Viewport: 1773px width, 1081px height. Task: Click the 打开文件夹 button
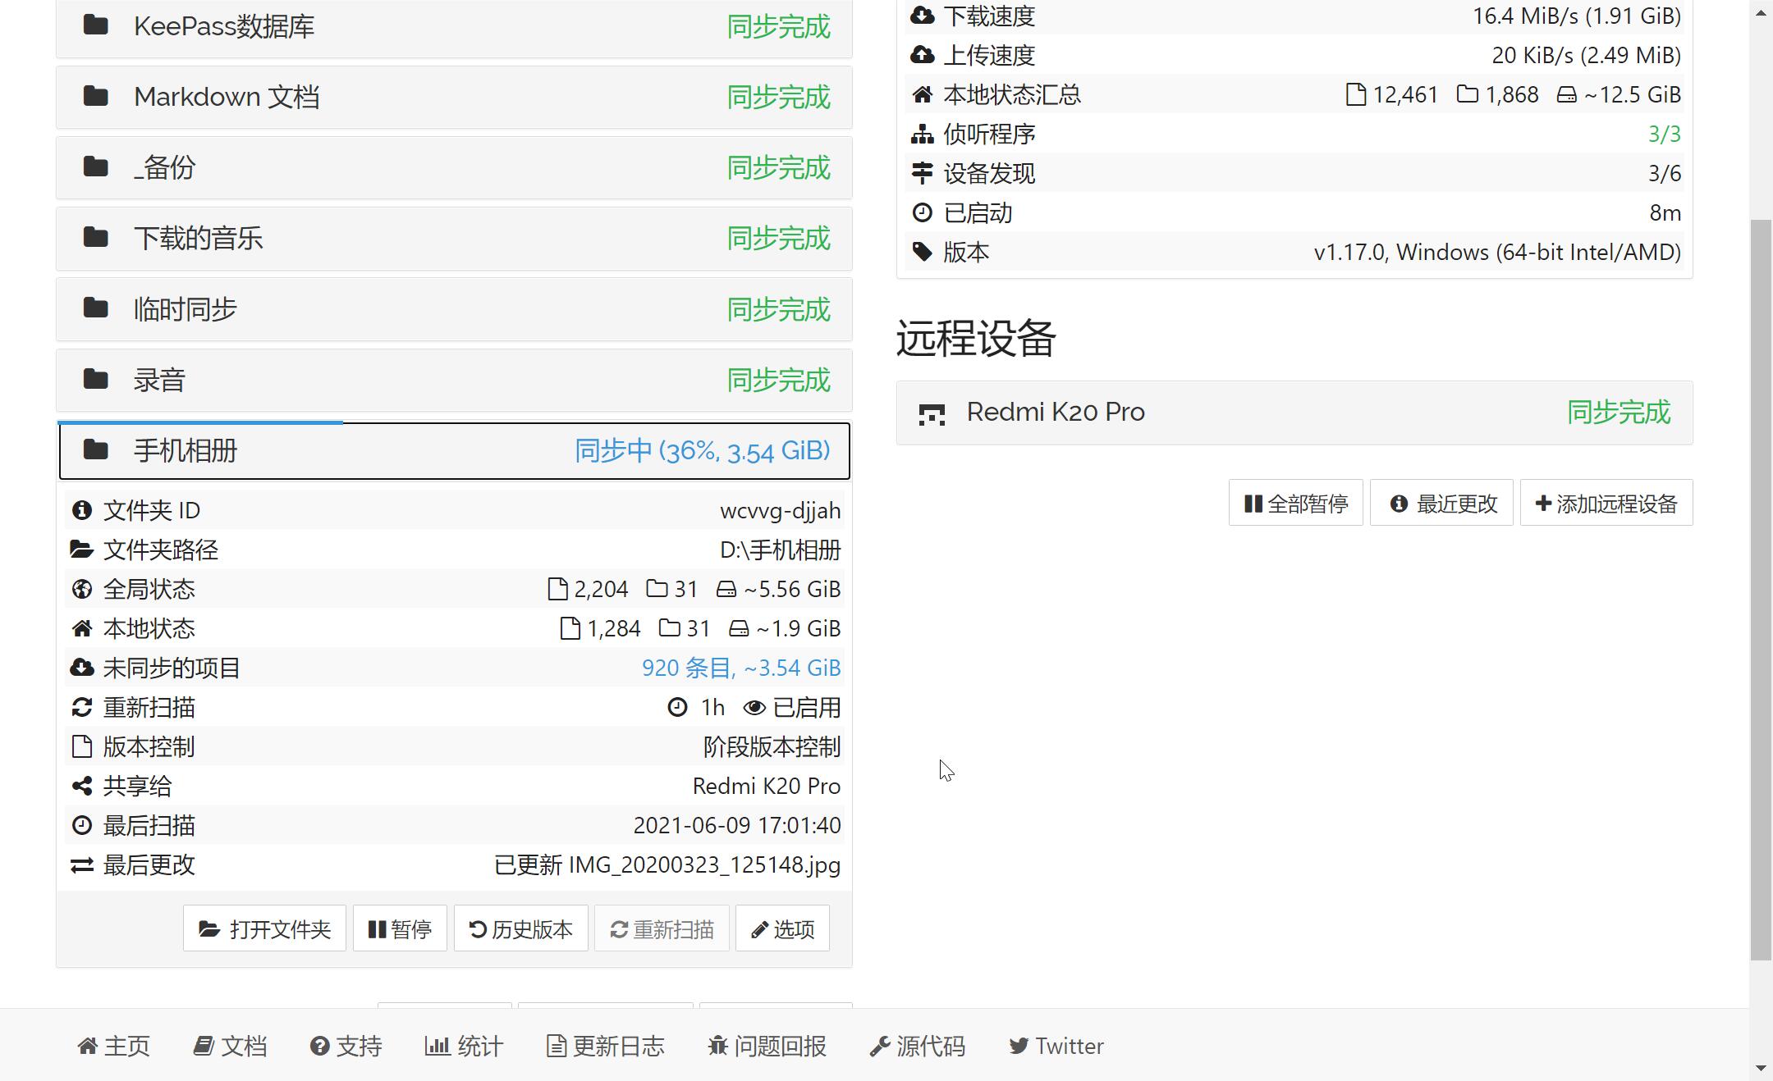click(x=264, y=928)
